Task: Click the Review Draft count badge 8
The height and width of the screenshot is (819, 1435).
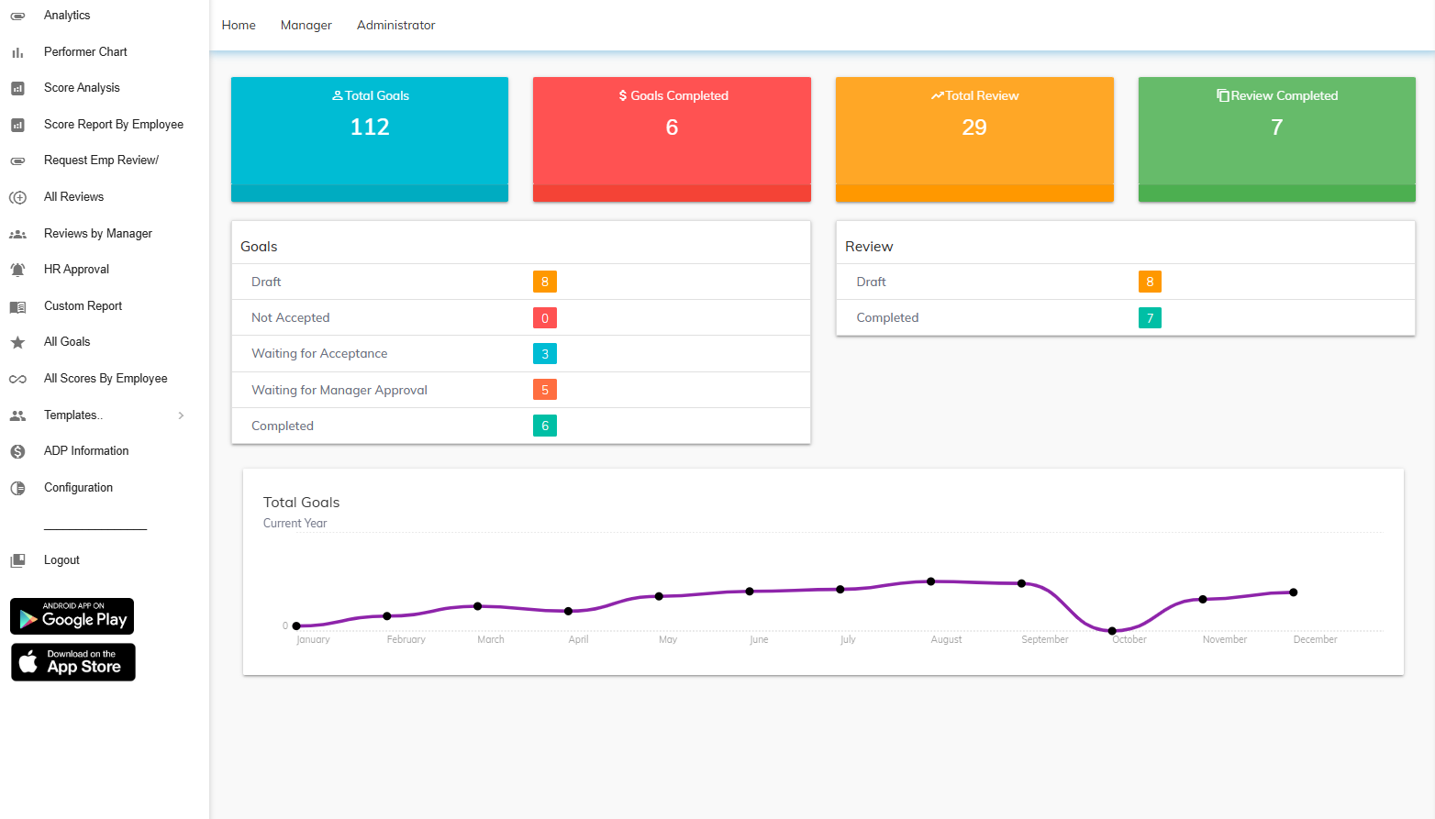Action: click(1150, 282)
